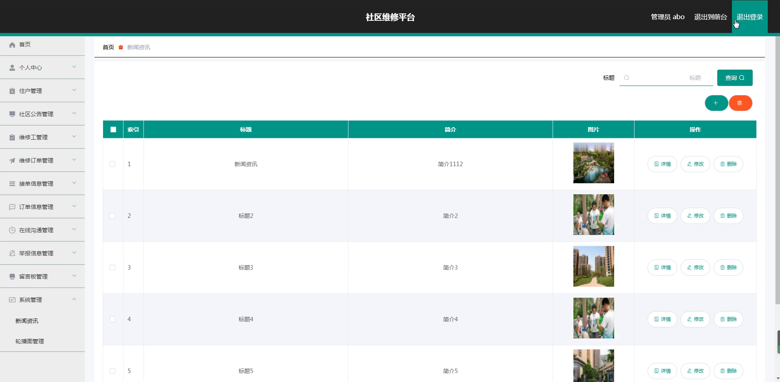
Task: Click 首页 in the breadcrumb
Action: (x=108, y=47)
